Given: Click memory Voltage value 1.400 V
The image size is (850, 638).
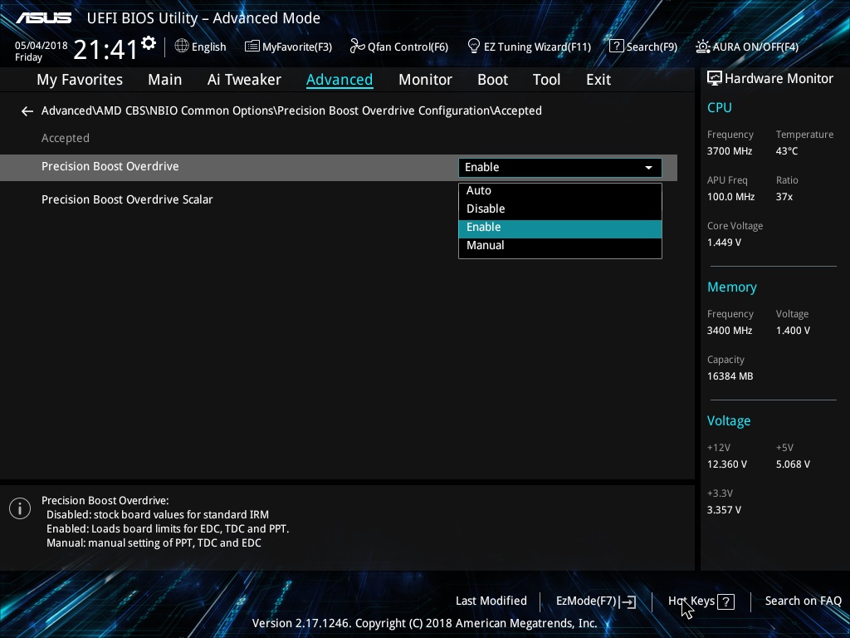Looking at the screenshot, I should pyautogui.click(x=793, y=331).
